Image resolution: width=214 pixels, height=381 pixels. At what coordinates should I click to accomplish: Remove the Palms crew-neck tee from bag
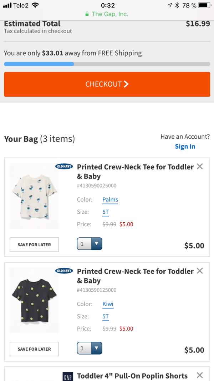200,167
